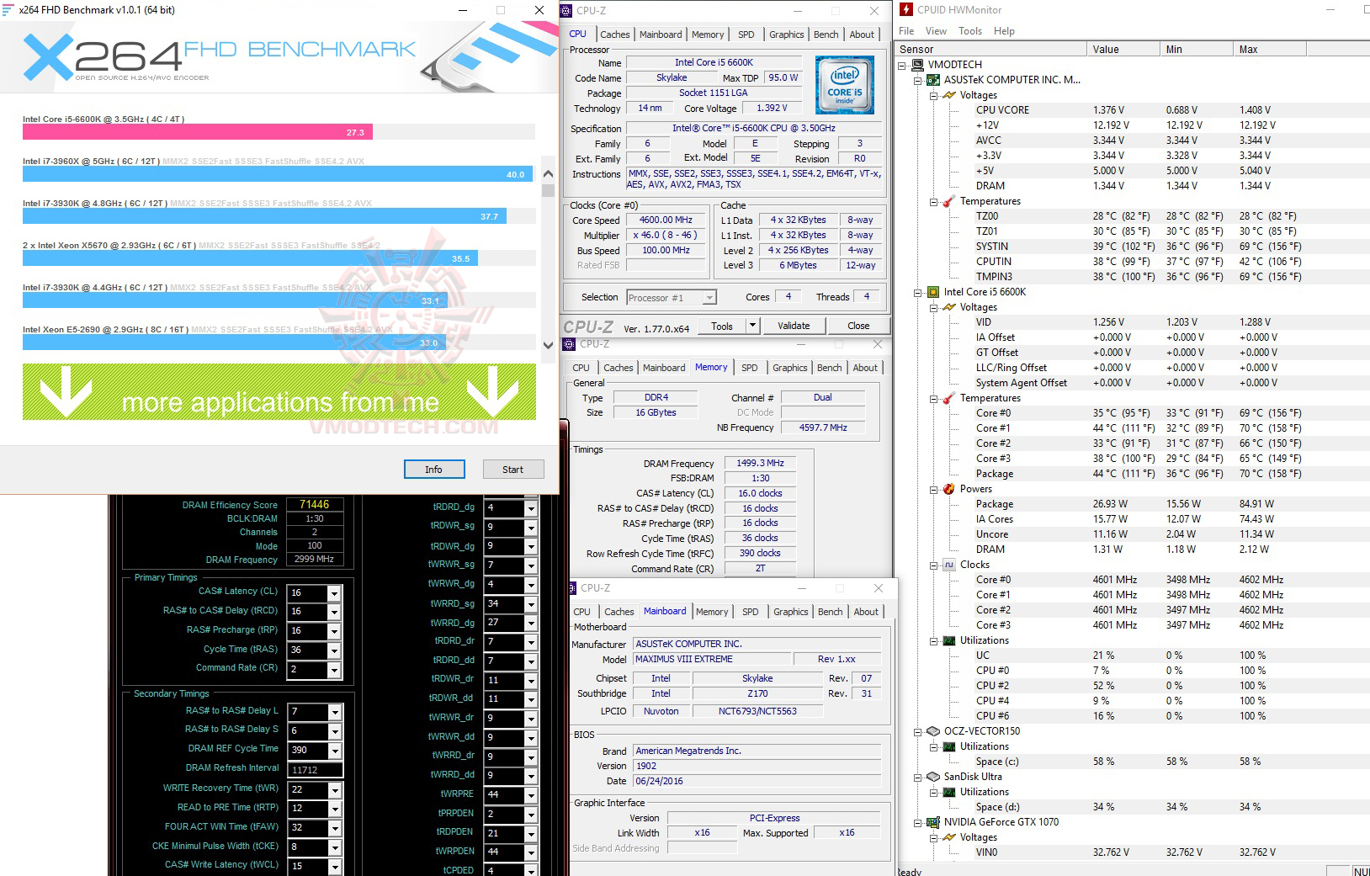This screenshot has width=1370, height=876.
Task: Click the CPU chip icon beside Intel Core i5 6600K in HWMonitor
Action: click(932, 292)
